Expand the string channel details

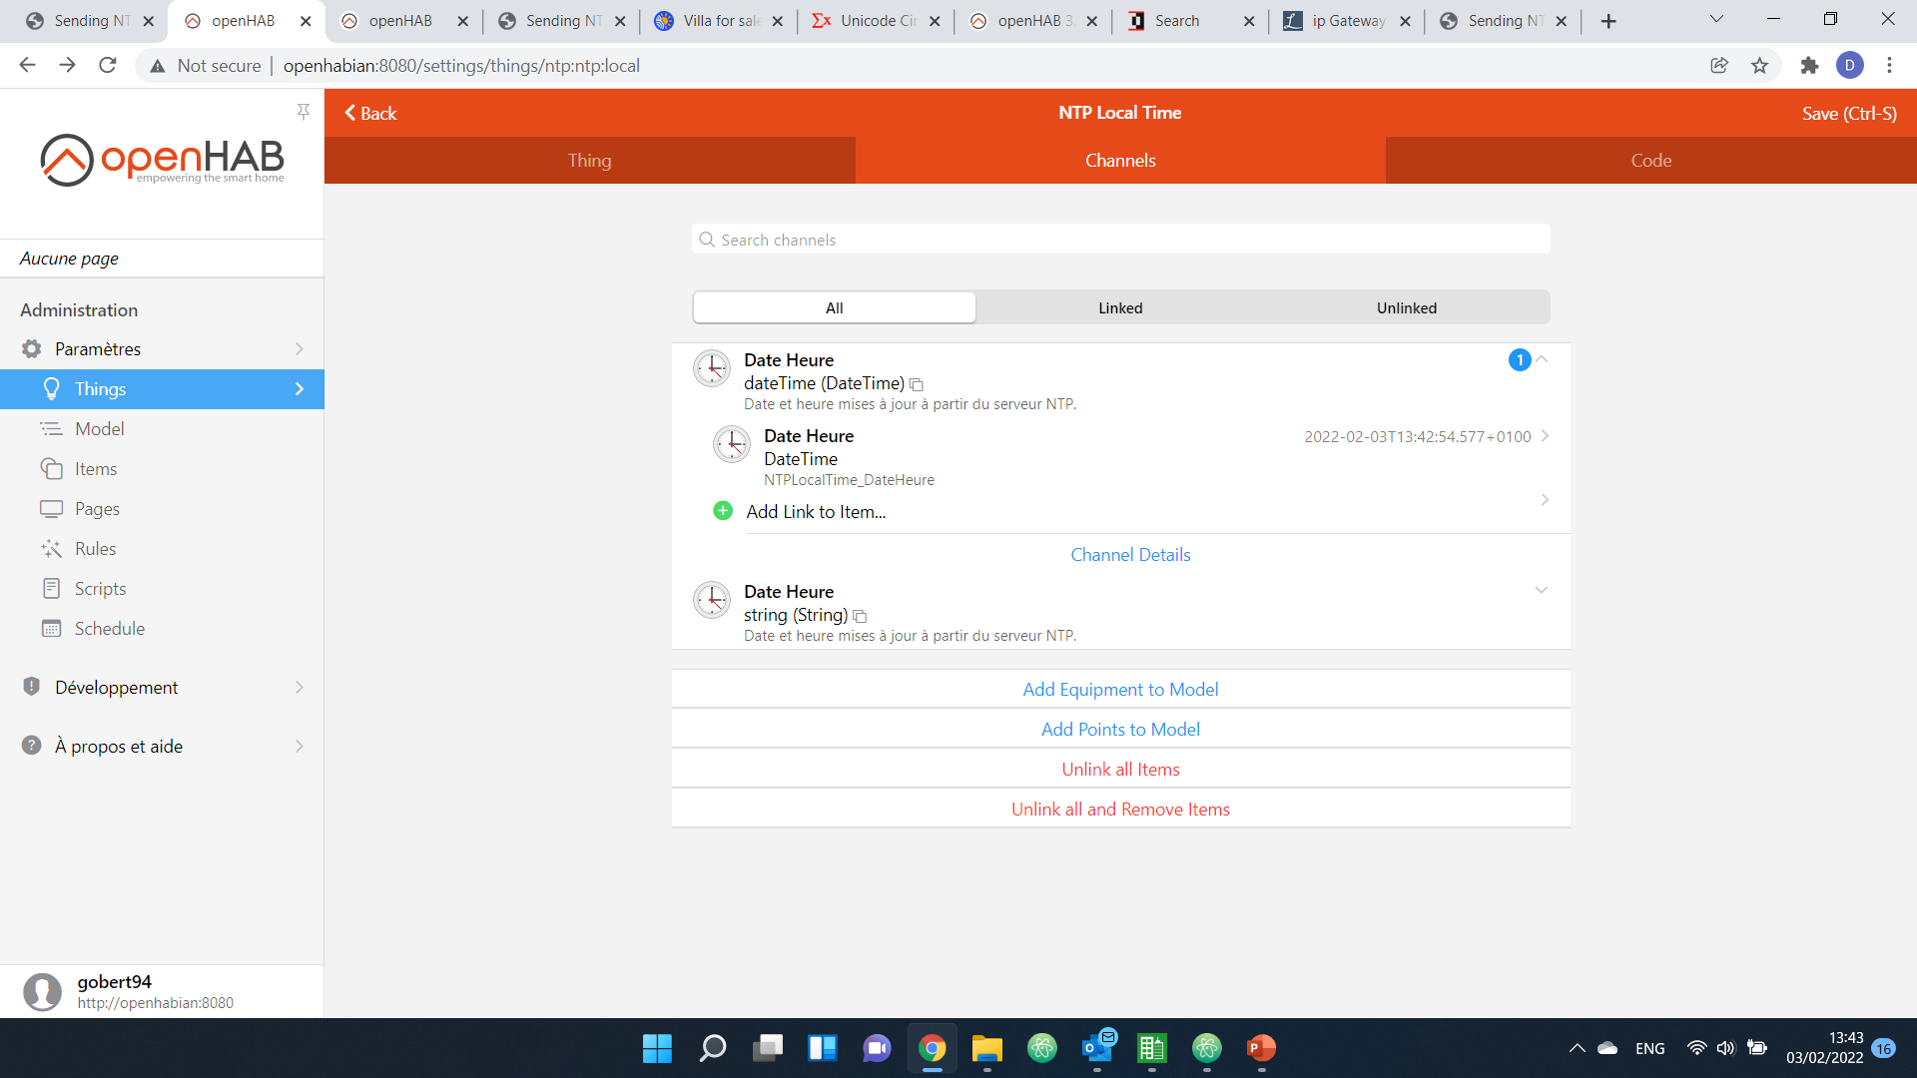tap(1541, 590)
